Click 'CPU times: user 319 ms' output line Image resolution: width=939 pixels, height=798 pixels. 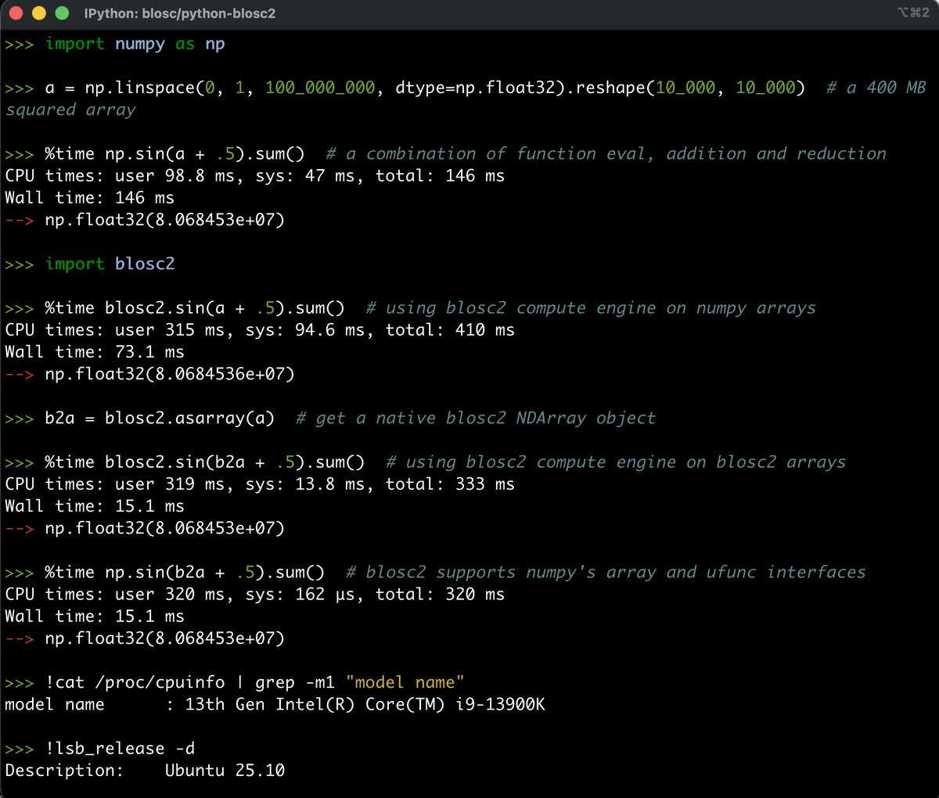260,483
